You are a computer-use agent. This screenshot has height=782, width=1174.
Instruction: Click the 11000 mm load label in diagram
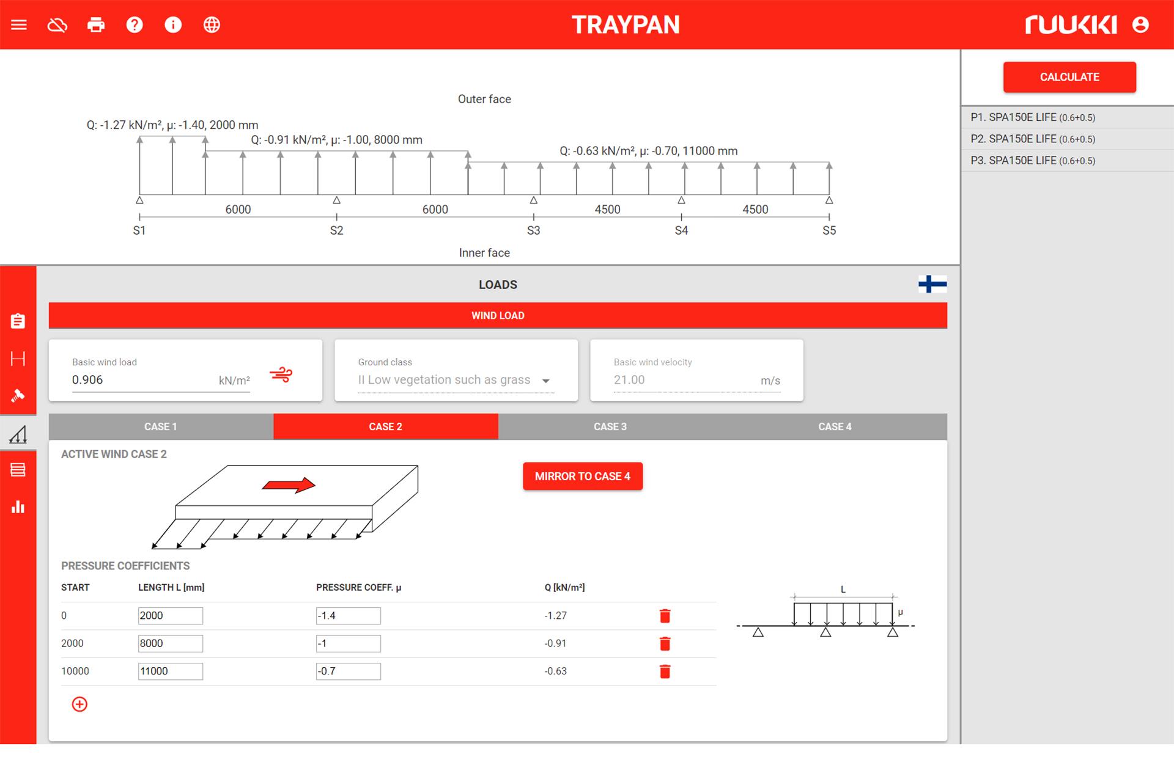click(649, 151)
